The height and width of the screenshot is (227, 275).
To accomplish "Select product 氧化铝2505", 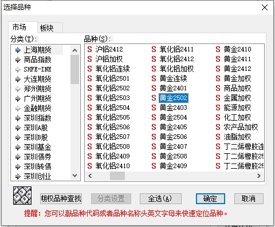I will pos(112,117).
